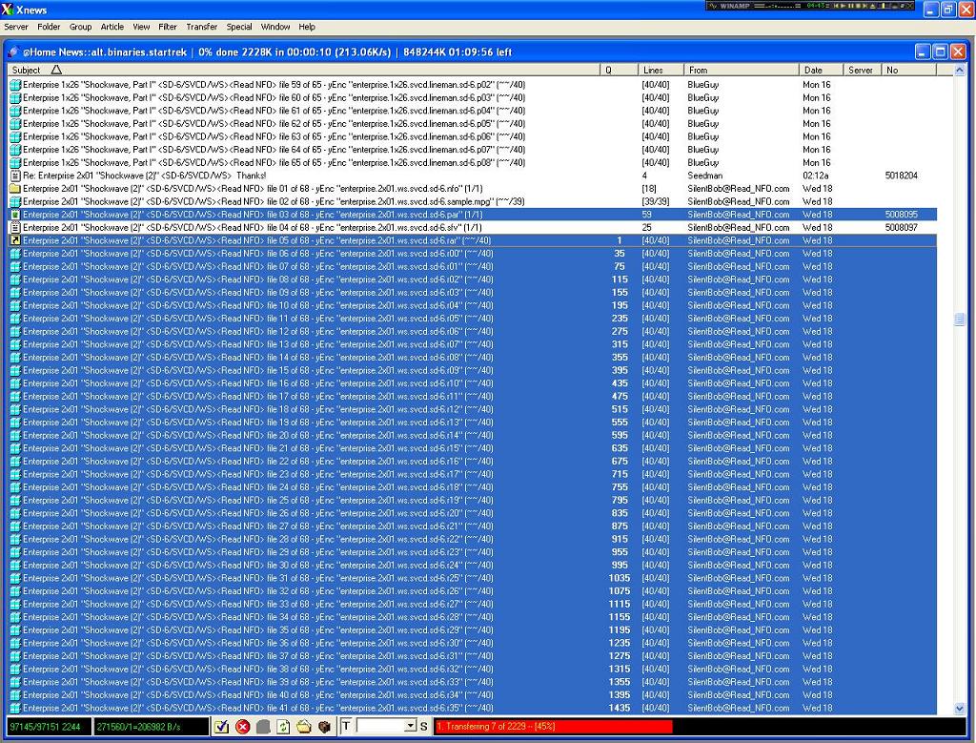The image size is (976, 743).
Task: Click the status text '97145/97151 2244'
Action: tap(45, 726)
